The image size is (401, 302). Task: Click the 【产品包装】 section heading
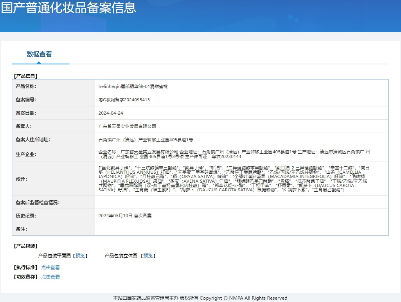point(25,246)
